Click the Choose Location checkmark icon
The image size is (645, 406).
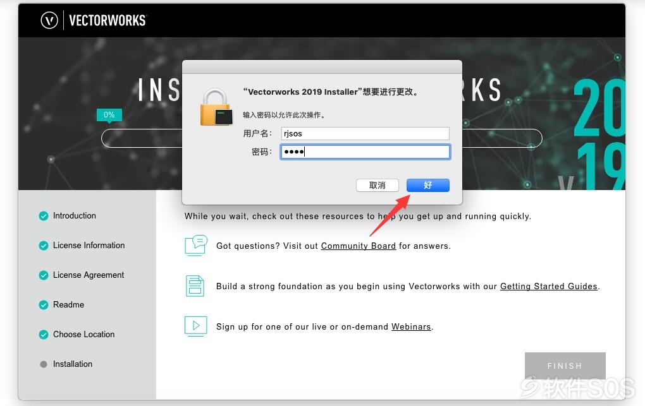44,335
